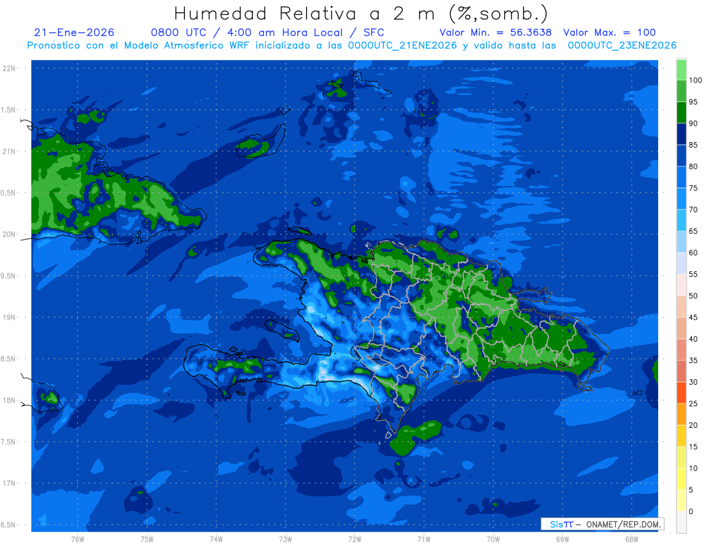Click the '75W' longitude label

[147, 539]
